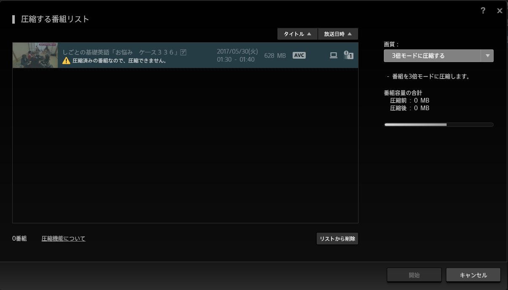Click the 2017/05/30 broadcast date
The image size is (508, 290).
pos(237,51)
